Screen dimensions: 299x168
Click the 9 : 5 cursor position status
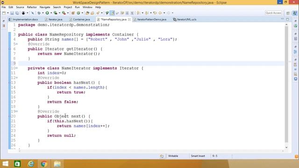tap(215, 156)
